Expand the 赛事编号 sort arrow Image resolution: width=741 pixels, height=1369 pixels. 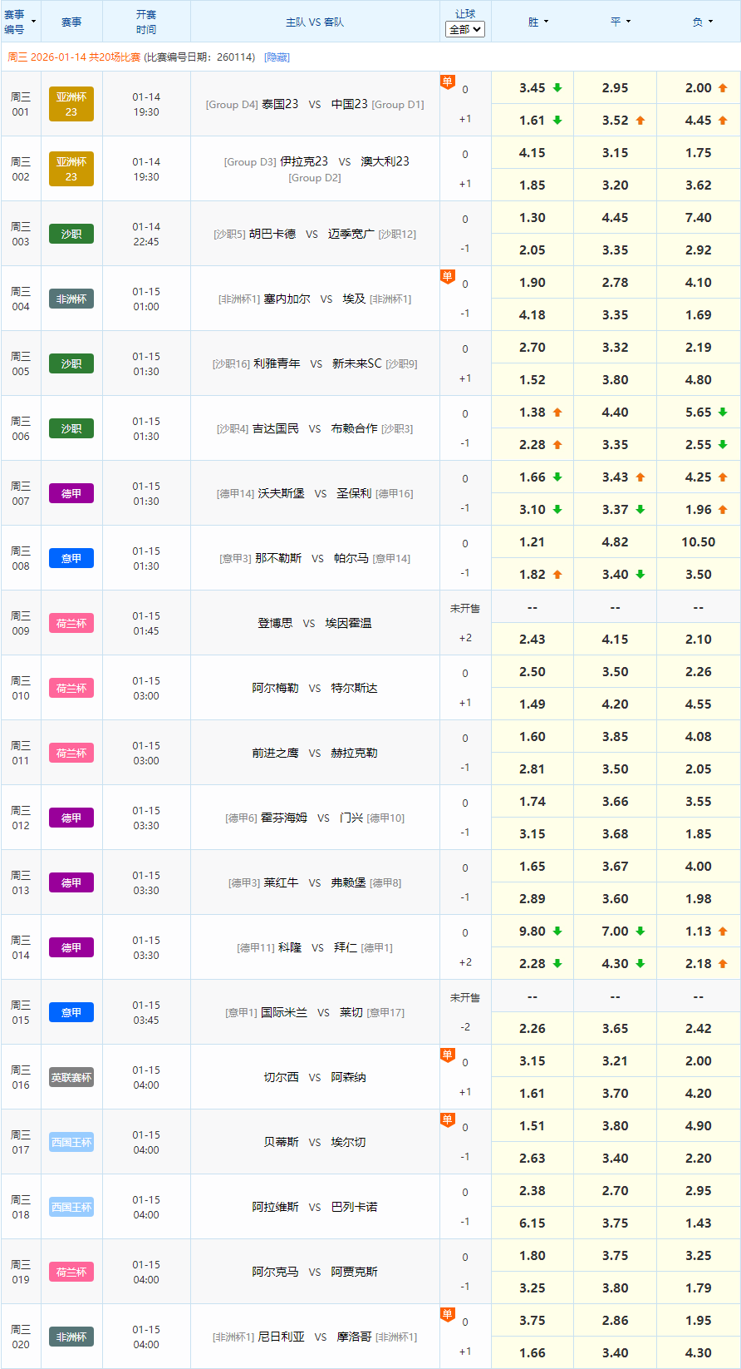point(33,21)
